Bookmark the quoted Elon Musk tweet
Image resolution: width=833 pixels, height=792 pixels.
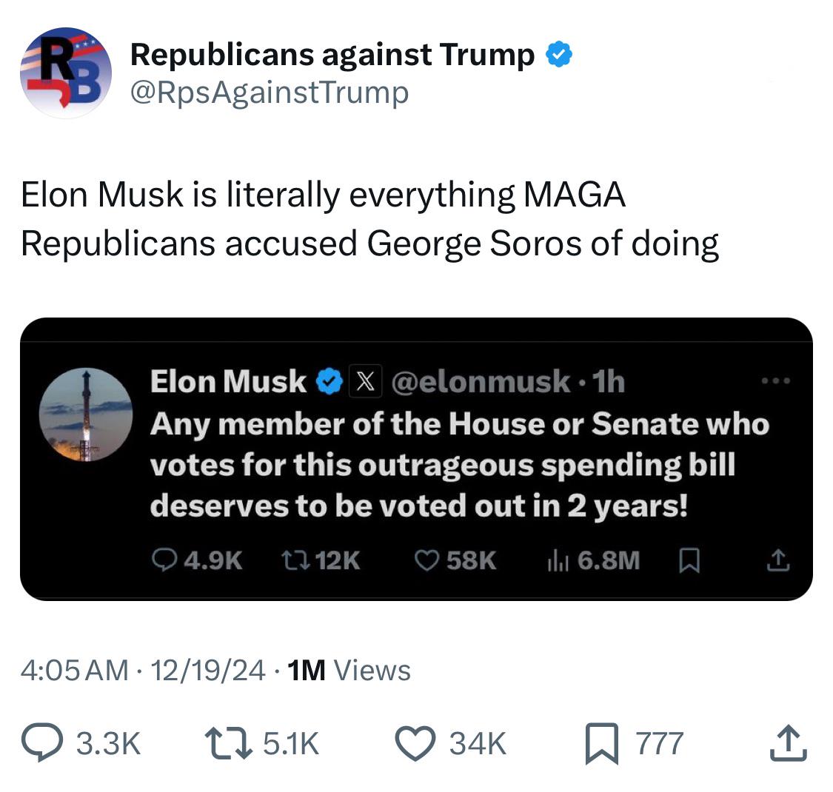(689, 560)
